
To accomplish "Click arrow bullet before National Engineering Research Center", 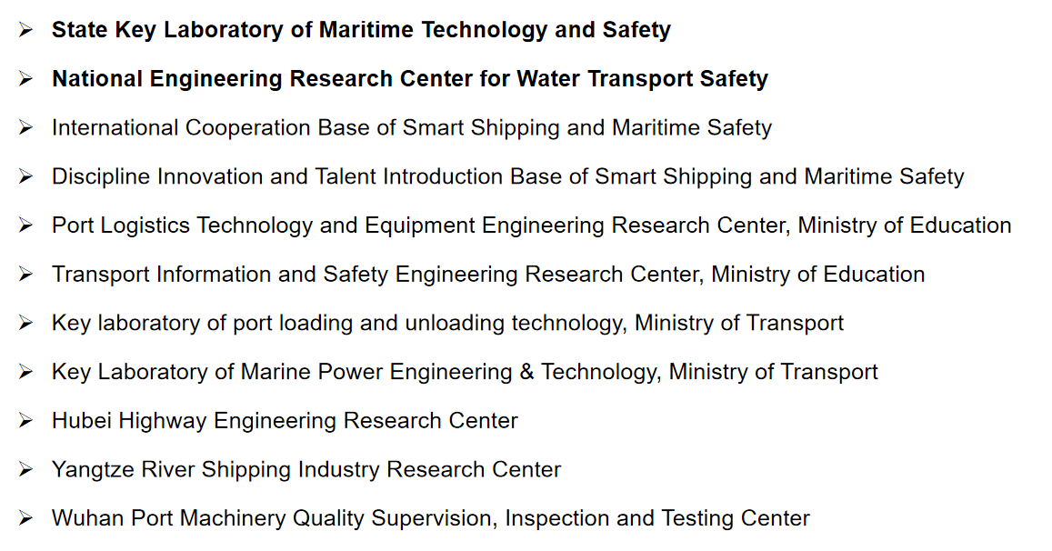I will 25,79.
